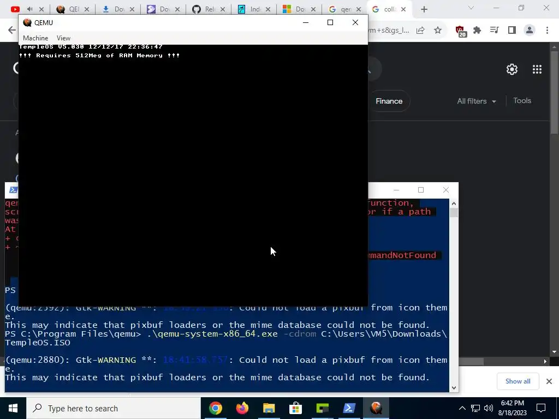Toggle Chrome side panel icon

click(x=512, y=31)
